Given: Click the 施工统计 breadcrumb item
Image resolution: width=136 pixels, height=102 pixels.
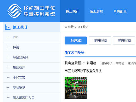Looking at the screenshot, I should (x=83, y=27).
